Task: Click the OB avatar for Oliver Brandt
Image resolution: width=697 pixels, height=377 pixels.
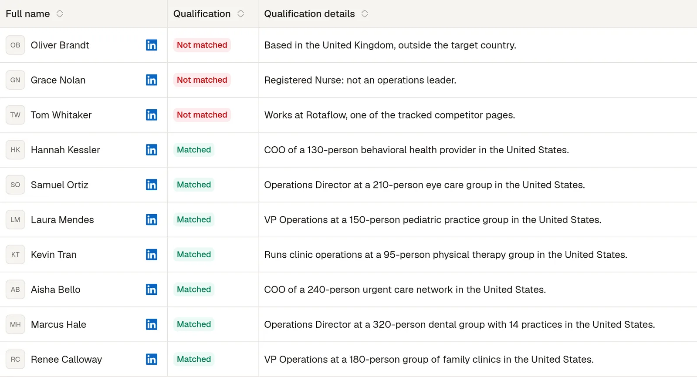Action: coord(15,45)
